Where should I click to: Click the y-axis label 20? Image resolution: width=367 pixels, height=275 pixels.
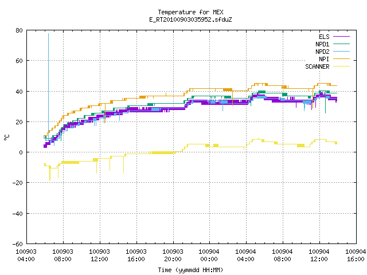point(19,122)
